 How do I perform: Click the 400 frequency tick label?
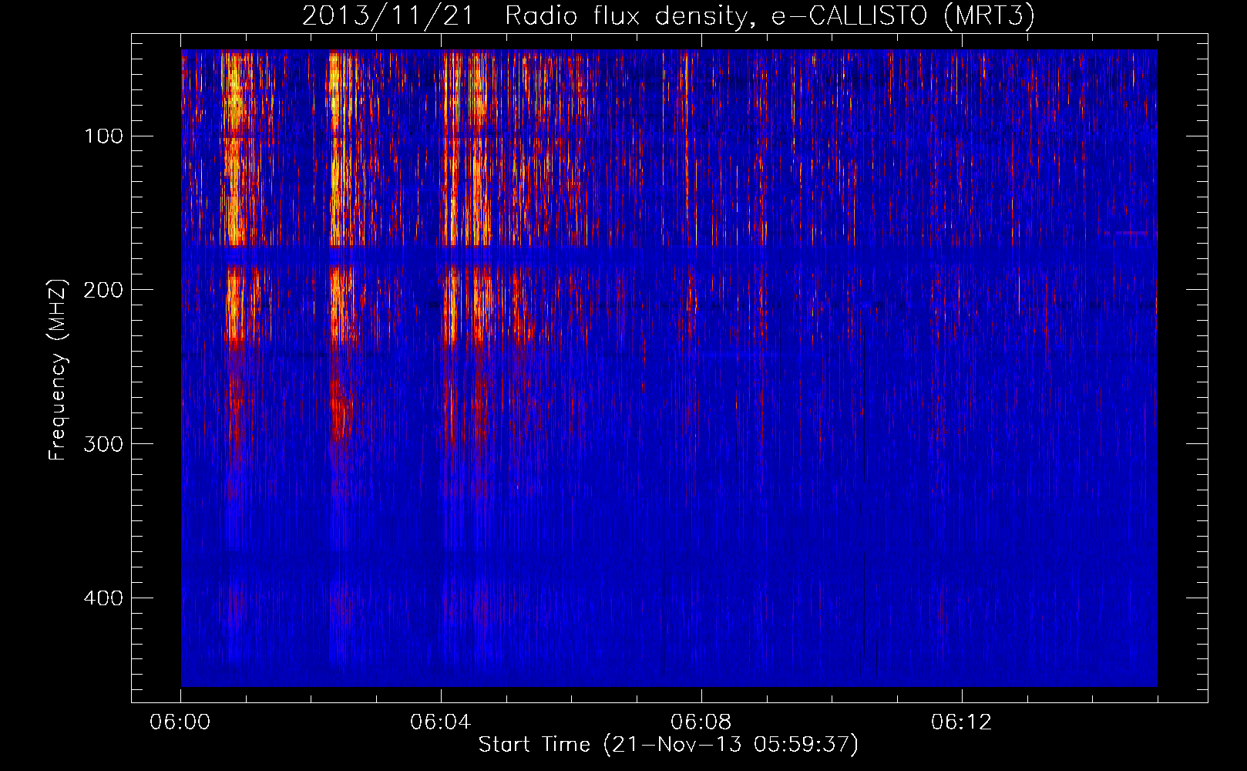click(x=103, y=598)
